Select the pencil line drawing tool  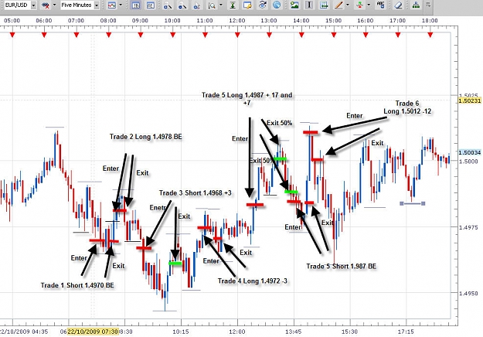[338, 5]
